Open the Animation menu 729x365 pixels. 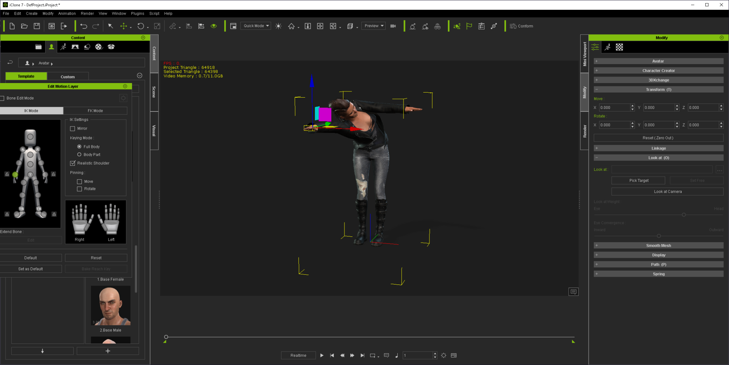click(67, 13)
